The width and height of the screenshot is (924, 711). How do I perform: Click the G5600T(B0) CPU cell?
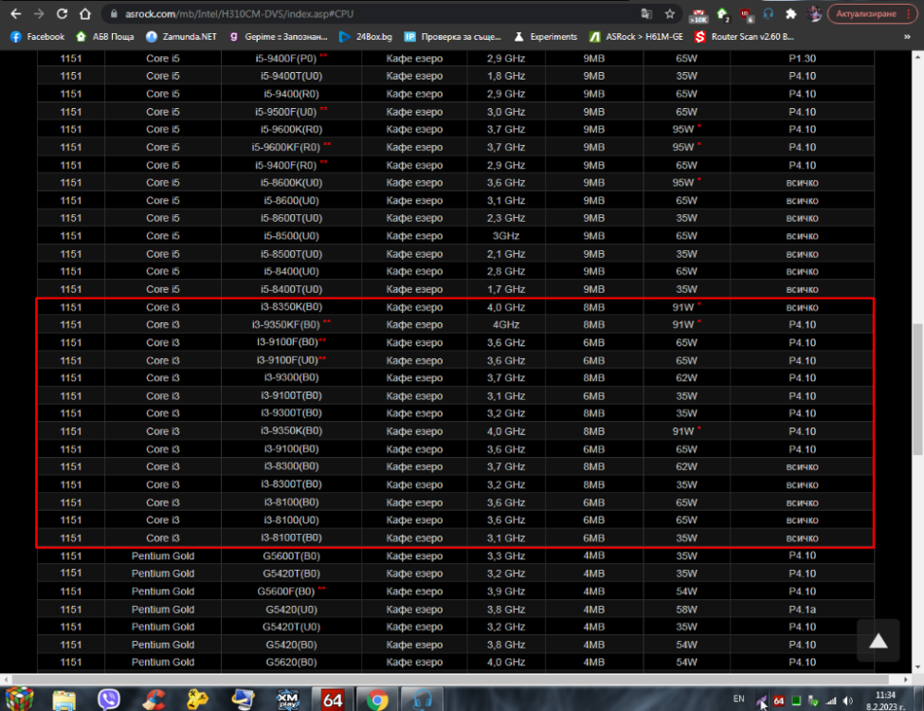coord(291,556)
